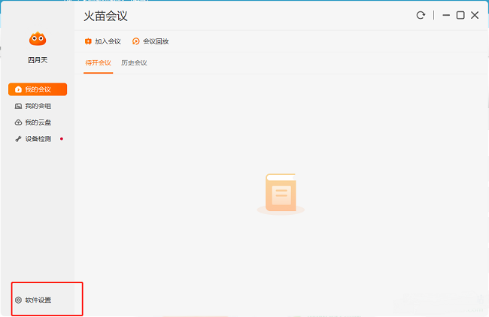Click the username 四月天
The image size is (489, 317).
point(38,60)
